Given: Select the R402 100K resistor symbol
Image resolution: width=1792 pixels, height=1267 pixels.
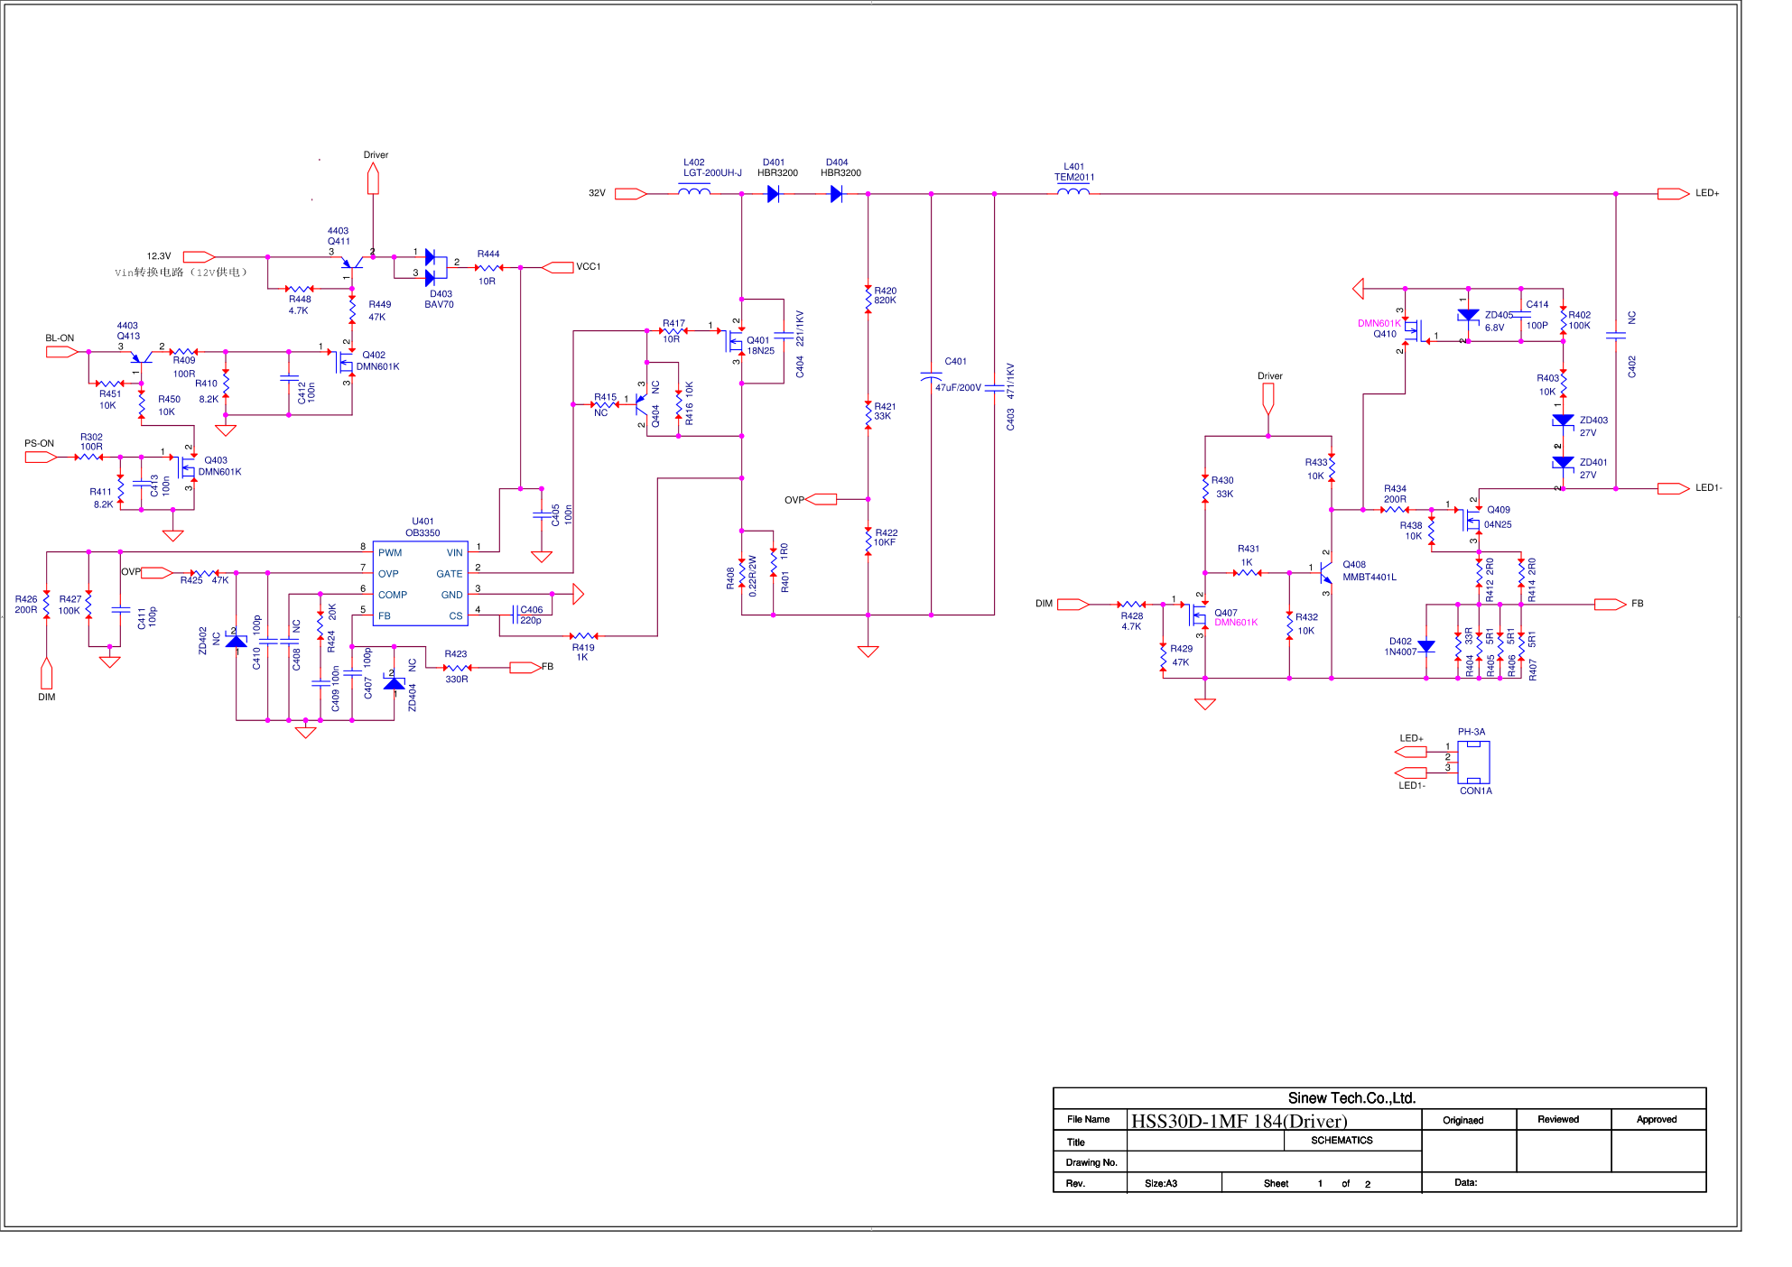Looking at the screenshot, I should point(1564,321).
